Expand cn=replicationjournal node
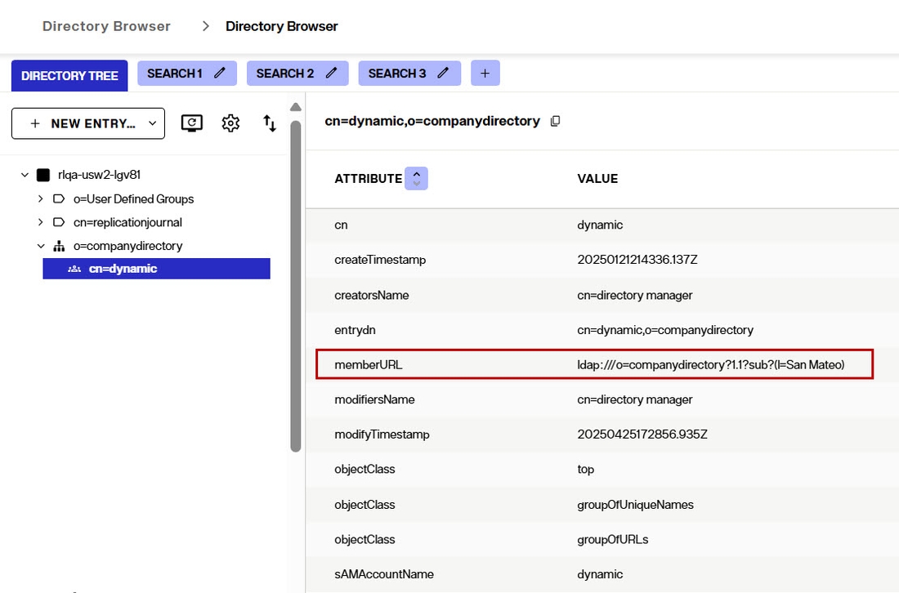This screenshot has width=899, height=593. coord(40,222)
